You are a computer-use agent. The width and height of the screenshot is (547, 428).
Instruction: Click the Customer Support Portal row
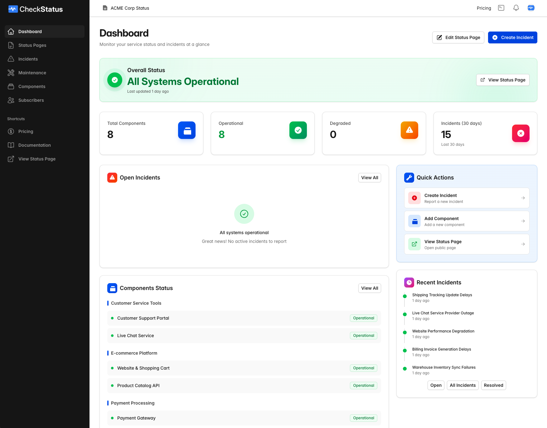point(244,318)
